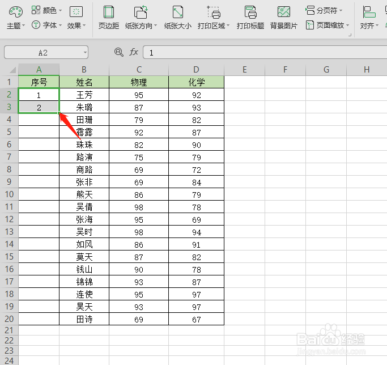Image resolution: width=387 pixels, height=365 pixels.
Task: Click 打印标题 print titles icon
Action: pos(250,12)
